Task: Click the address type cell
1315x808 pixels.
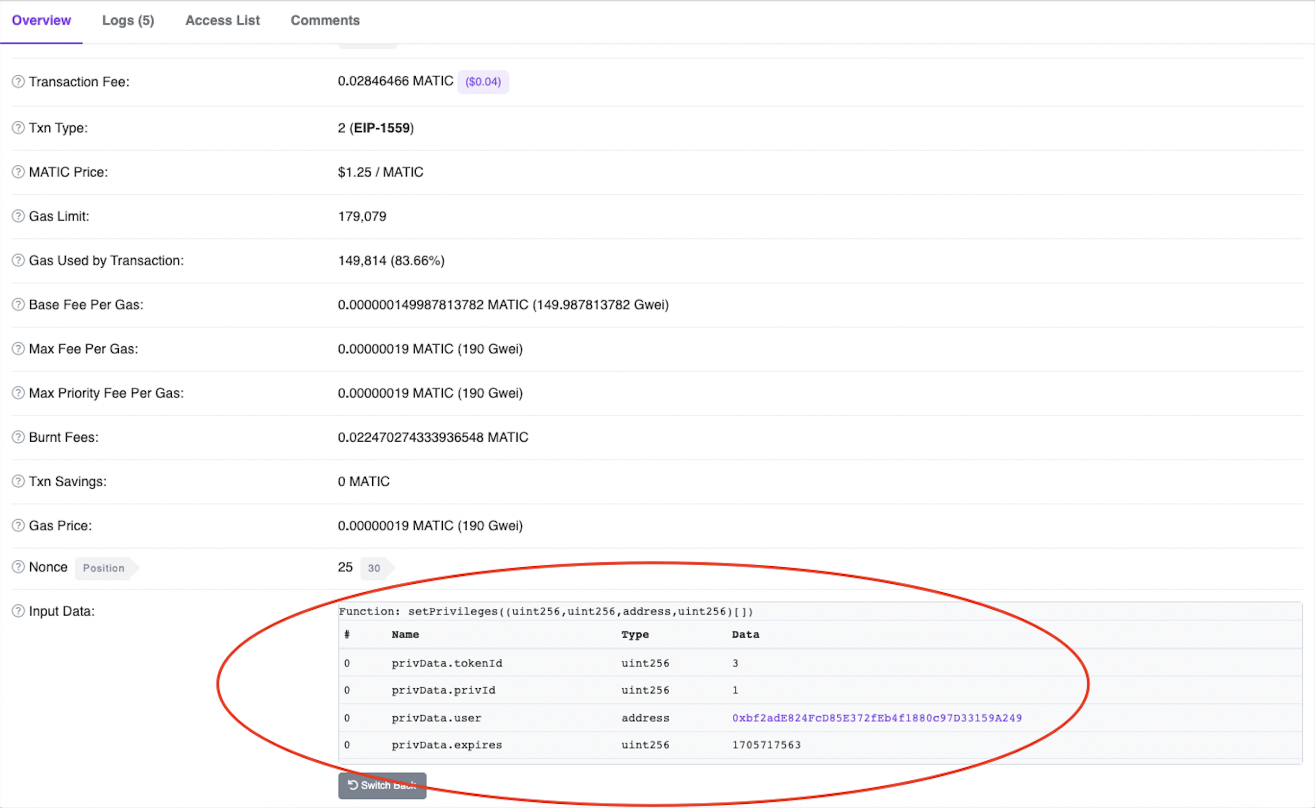Action: click(645, 718)
